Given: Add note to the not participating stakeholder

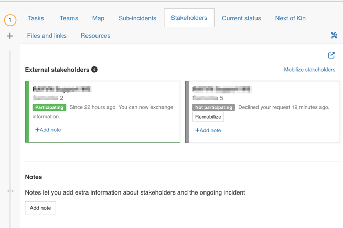Looking at the screenshot, I should (x=208, y=130).
